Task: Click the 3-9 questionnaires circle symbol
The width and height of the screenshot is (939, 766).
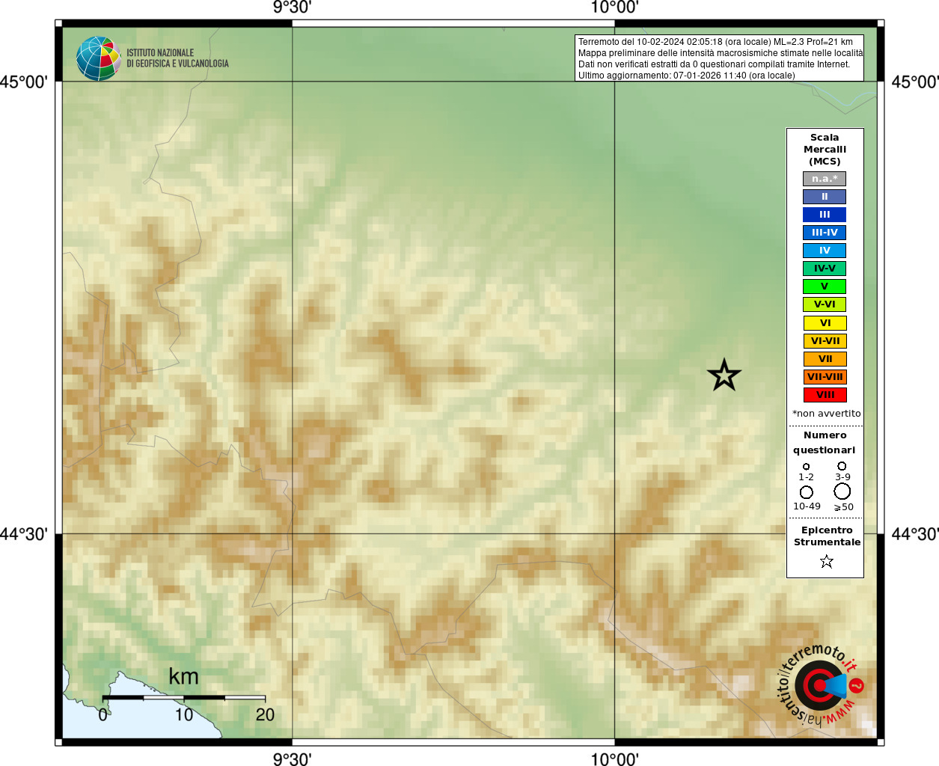Action: 842,466
